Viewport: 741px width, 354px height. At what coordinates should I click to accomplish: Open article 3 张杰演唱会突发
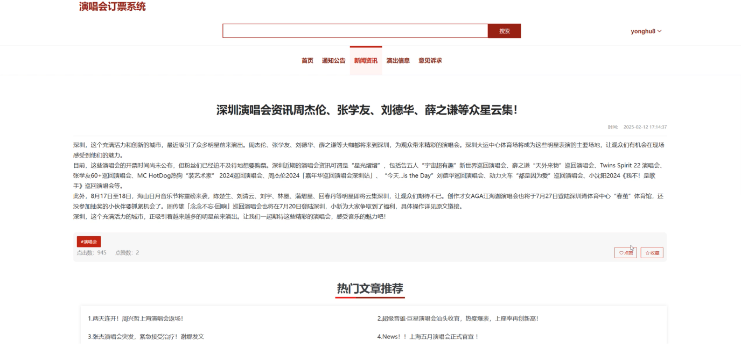click(x=146, y=337)
